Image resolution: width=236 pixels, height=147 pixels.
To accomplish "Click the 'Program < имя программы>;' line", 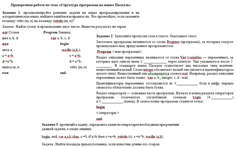I will click(120, 52).
